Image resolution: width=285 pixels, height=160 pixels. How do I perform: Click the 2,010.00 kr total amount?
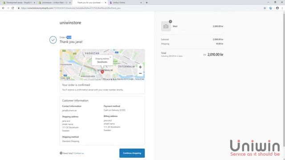point(216,55)
